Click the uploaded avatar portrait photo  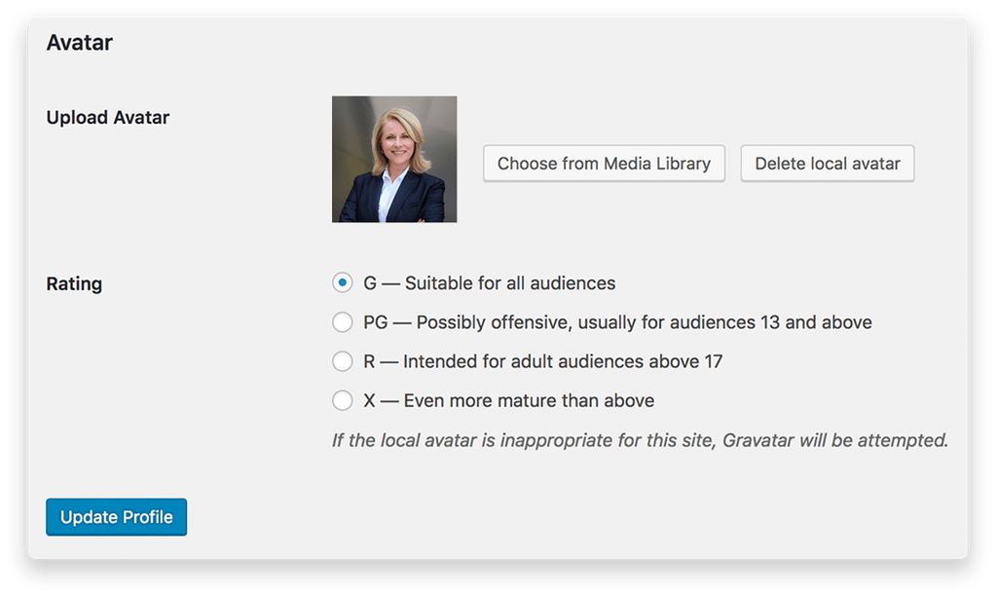point(394,159)
